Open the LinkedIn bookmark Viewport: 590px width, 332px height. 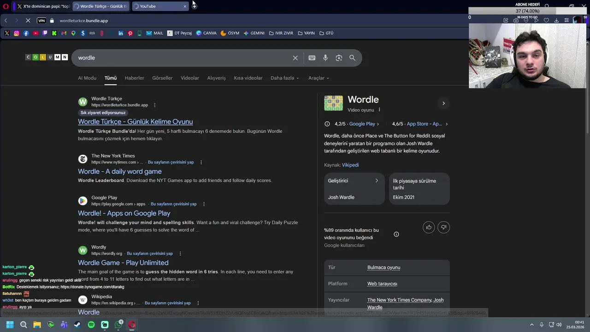click(121, 33)
